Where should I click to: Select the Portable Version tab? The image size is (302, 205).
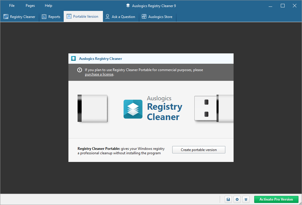(x=83, y=17)
